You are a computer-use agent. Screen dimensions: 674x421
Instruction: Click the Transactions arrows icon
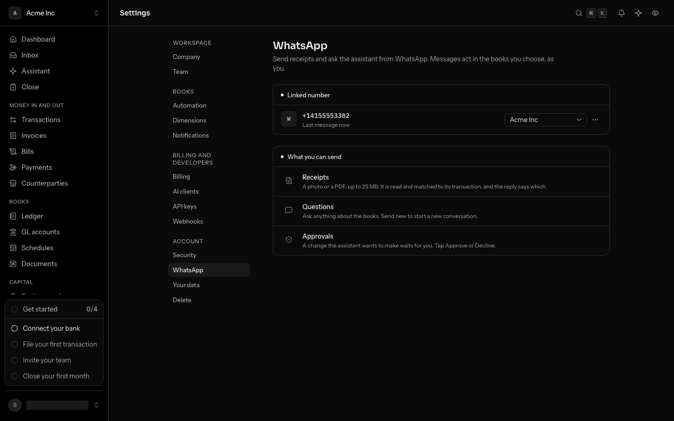click(x=13, y=120)
